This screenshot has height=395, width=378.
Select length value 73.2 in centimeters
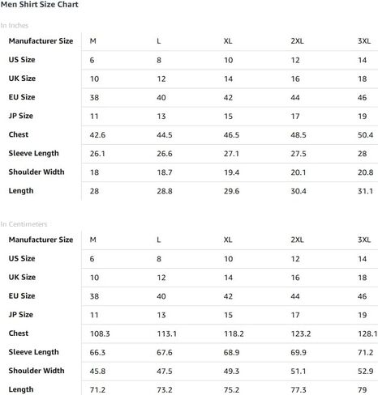pyautogui.click(x=165, y=389)
